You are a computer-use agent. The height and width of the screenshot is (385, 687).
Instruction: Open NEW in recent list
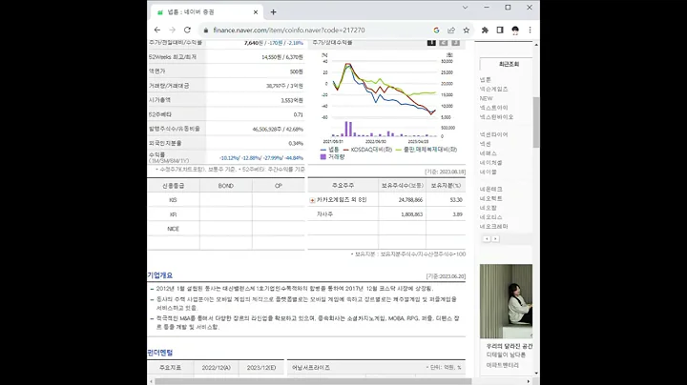tap(487, 98)
